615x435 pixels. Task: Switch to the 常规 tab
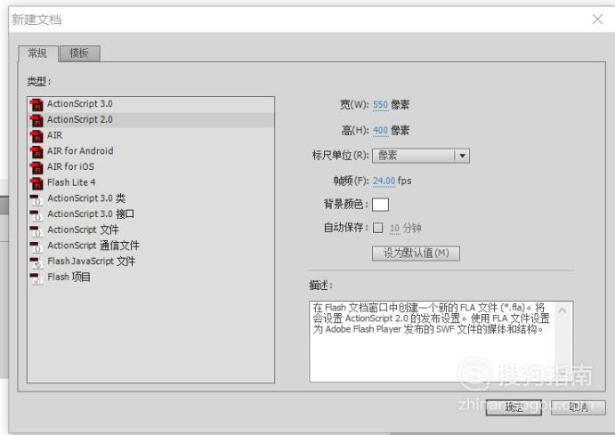tap(38, 53)
